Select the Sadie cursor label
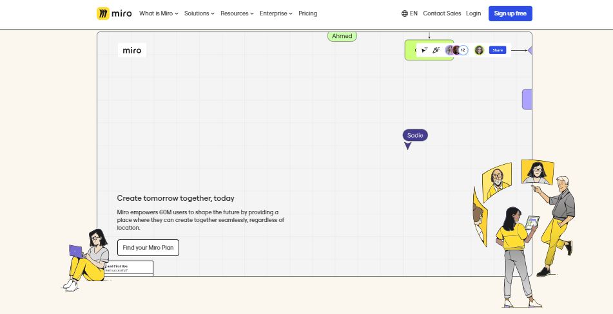 click(x=415, y=135)
